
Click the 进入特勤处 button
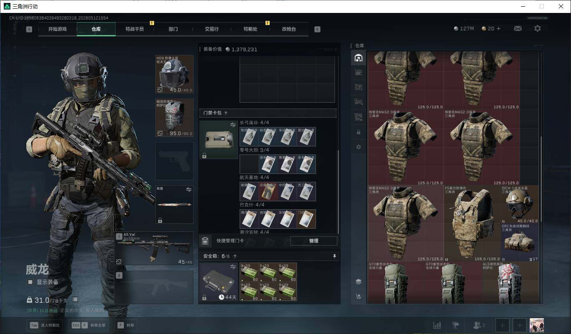pyautogui.click(x=45, y=325)
